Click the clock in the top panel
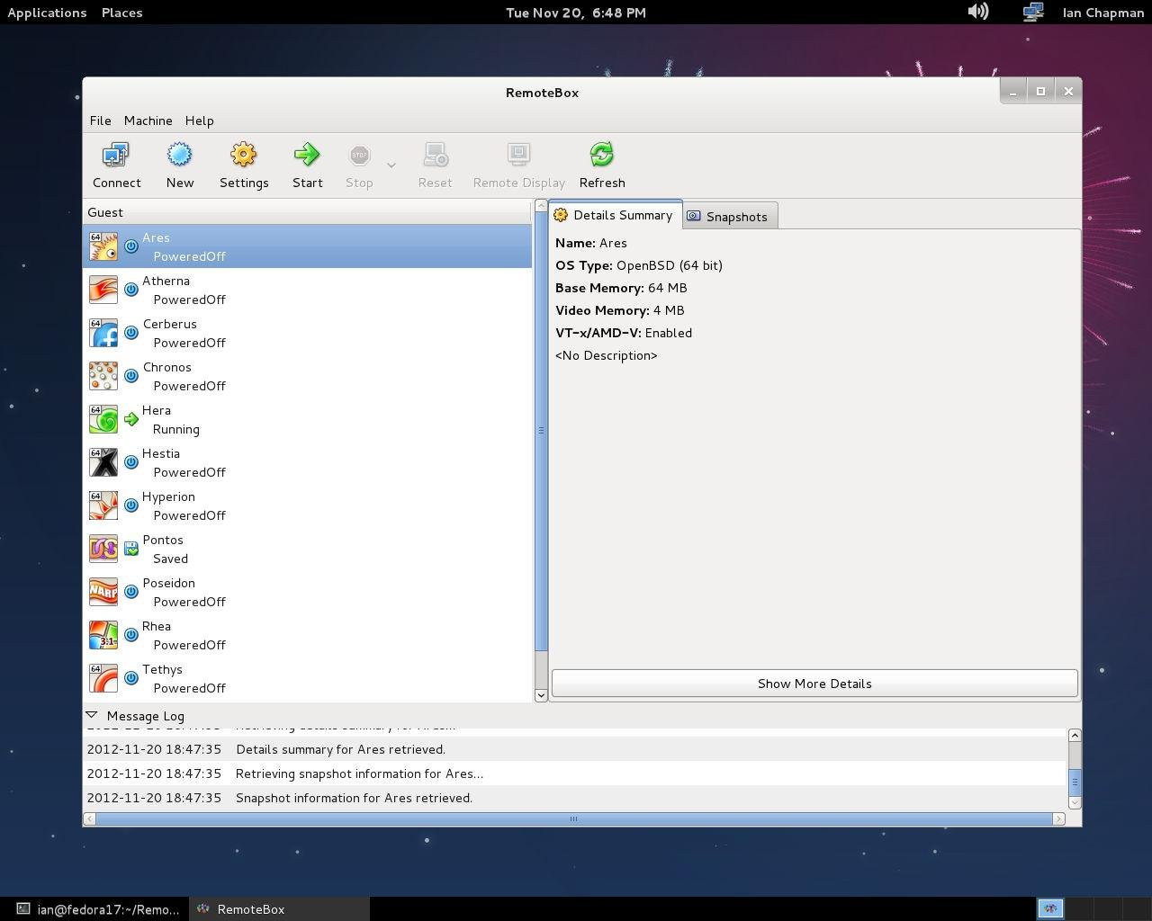This screenshot has height=921, width=1152. [576, 13]
